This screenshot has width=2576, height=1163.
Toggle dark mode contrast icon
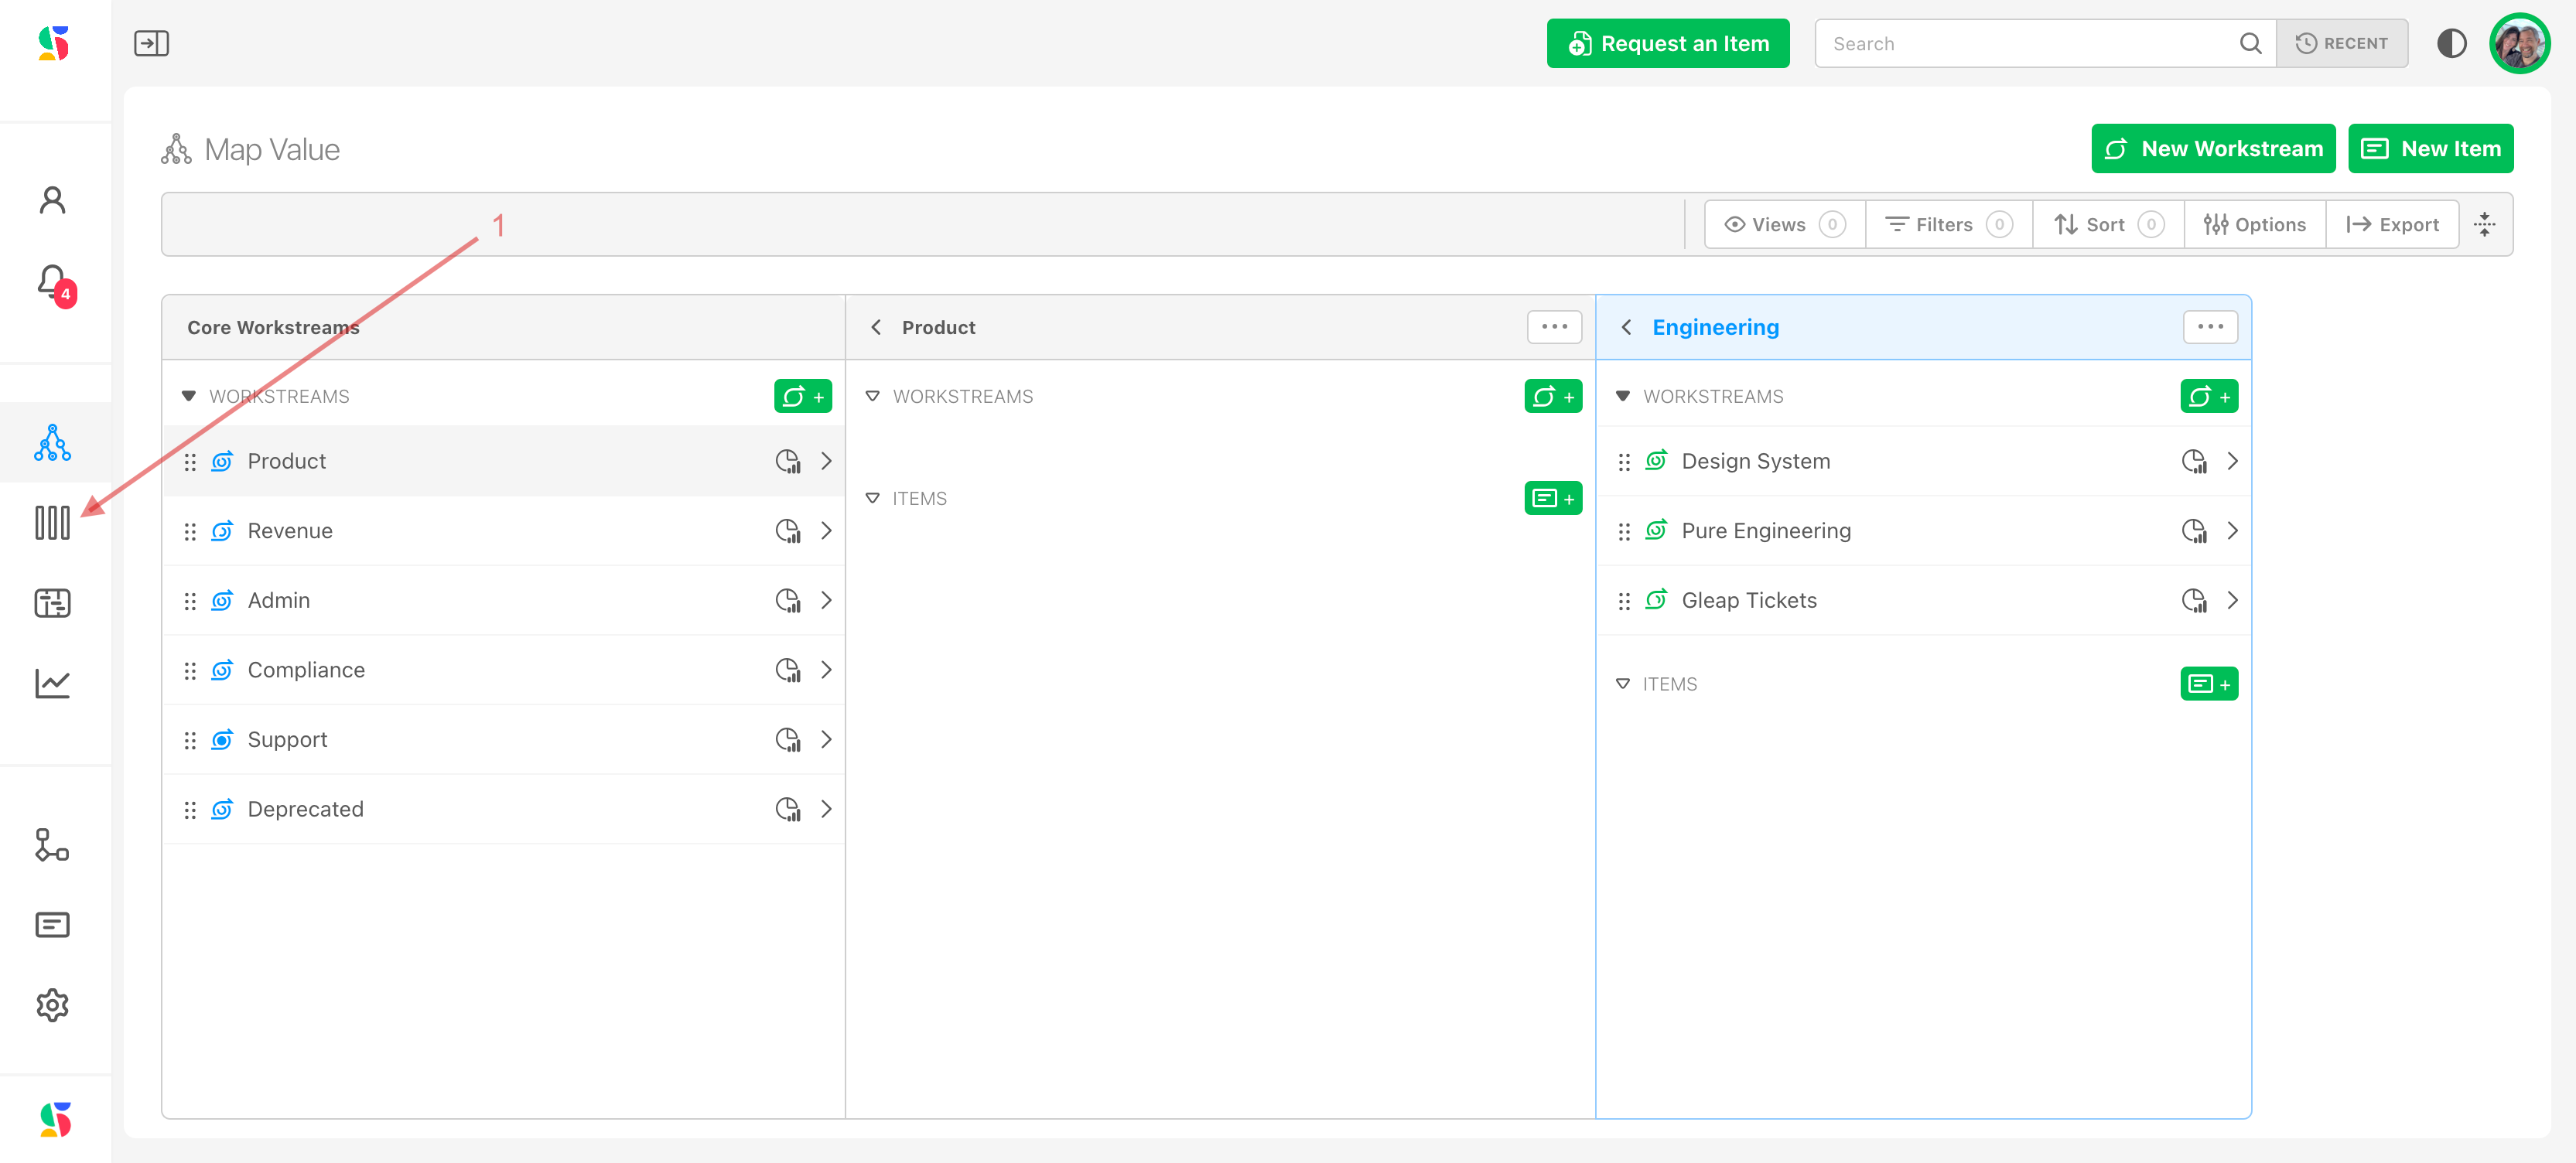[x=2451, y=43]
